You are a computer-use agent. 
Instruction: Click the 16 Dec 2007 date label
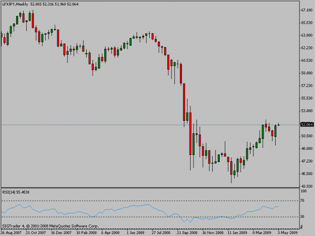click(61, 233)
